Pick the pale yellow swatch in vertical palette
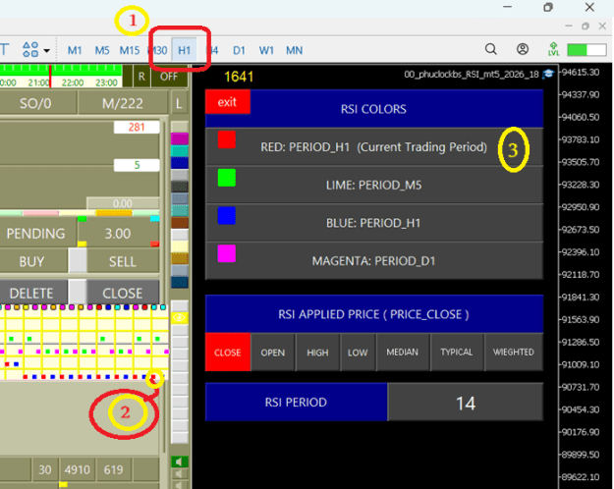This screenshot has width=614, height=489. [180, 246]
